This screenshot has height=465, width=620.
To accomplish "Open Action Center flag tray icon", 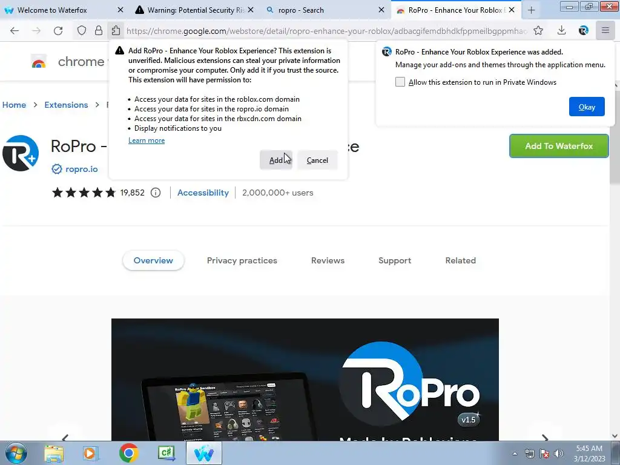I will click(544, 453).
